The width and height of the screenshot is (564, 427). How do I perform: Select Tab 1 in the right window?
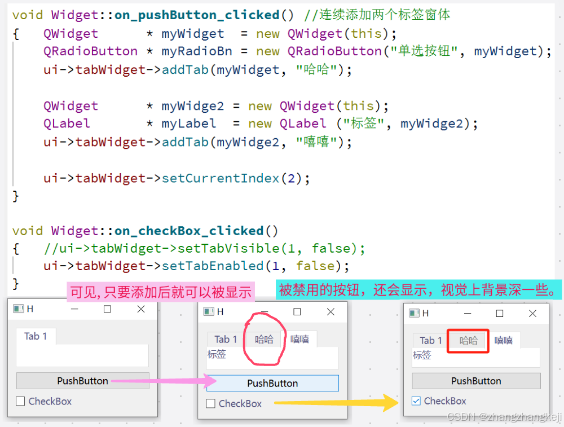[430, 340]
